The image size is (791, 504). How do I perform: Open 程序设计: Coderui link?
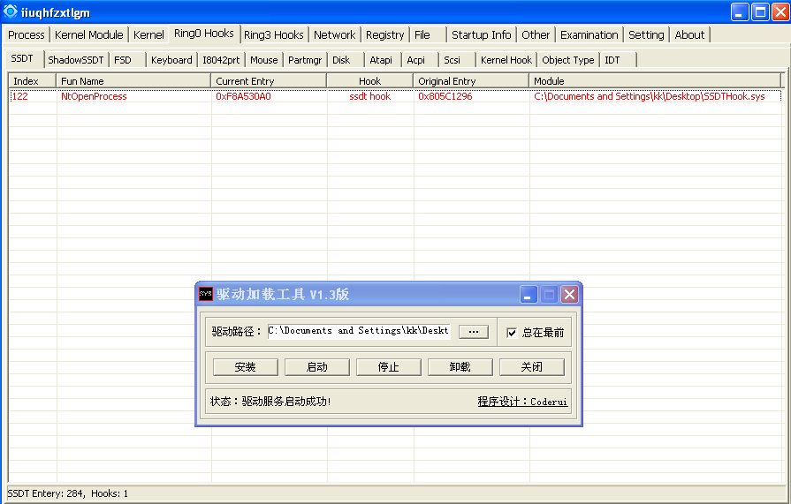[x=522, y=402]
